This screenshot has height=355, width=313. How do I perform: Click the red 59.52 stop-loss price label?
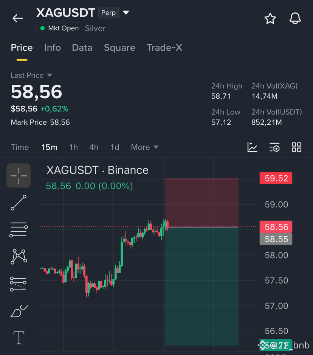tap(276, 178)
